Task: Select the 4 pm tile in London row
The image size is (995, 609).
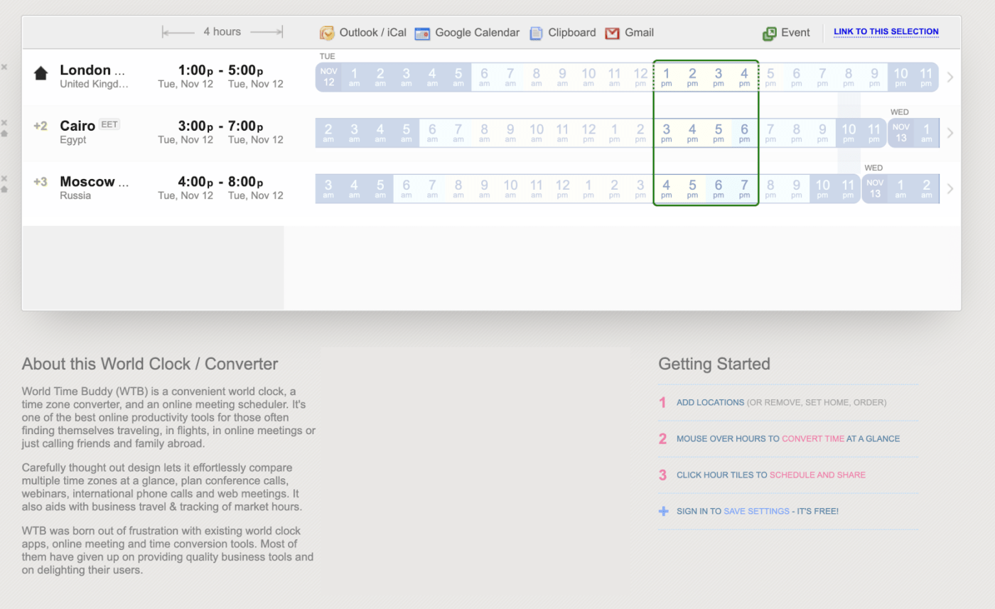Action: point(744,77)
